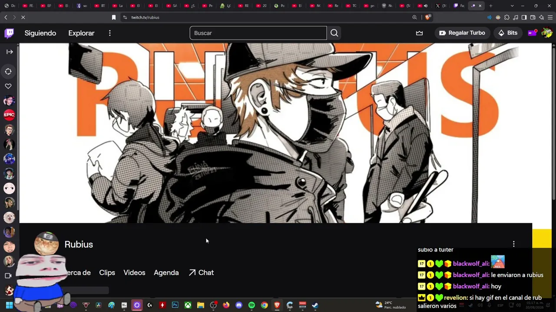
Task: Click blackwolf_ali in the 'le enviaron a rubius' message
Action: coord(471,275)
